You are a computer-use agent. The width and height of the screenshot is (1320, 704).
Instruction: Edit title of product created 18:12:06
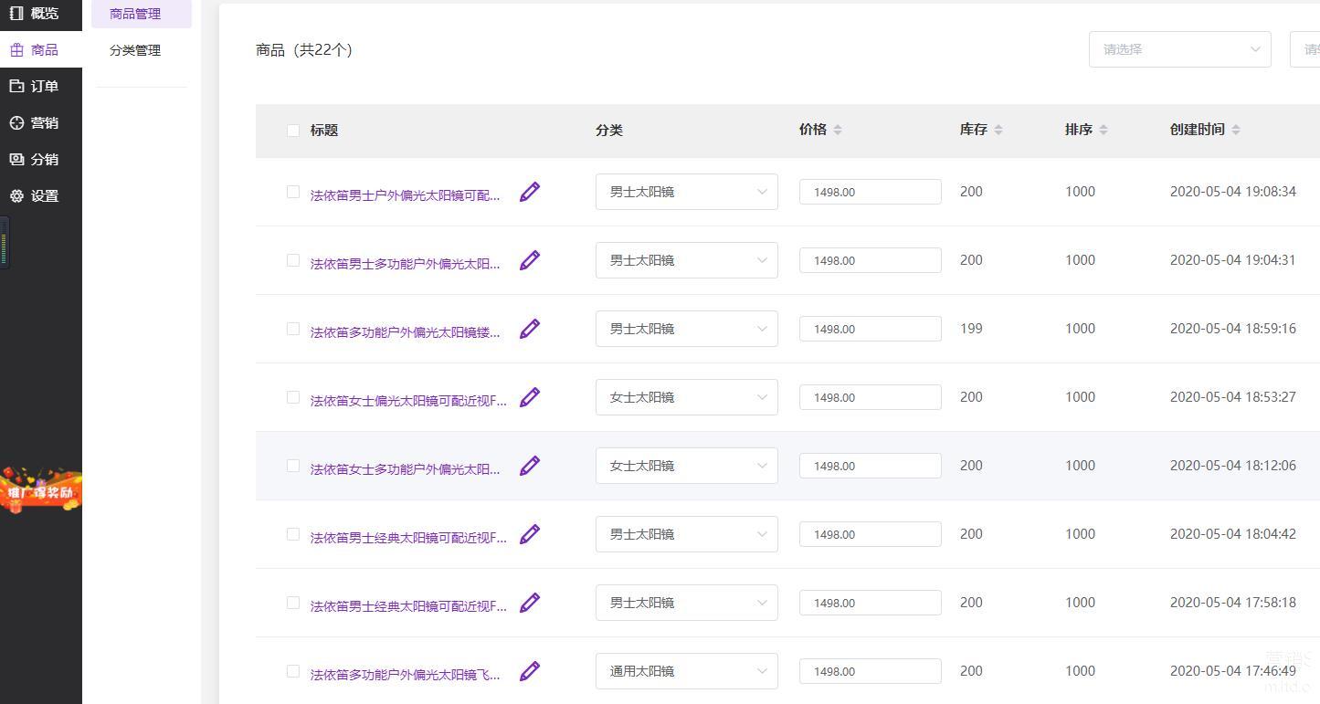pos(530,466)
